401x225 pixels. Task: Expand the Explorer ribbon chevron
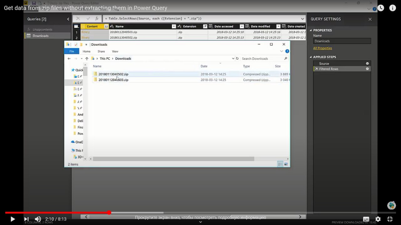[282, 51]
